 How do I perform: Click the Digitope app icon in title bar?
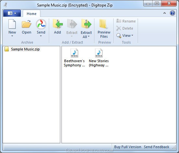pos(5,5)
